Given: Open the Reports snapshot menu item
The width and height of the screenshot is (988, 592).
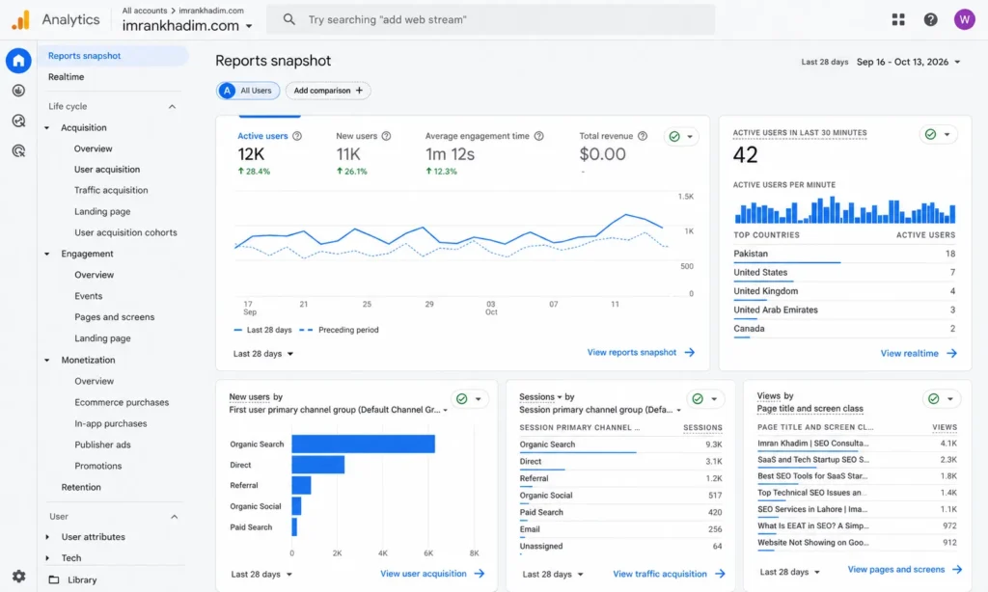Looking at the screenshot, I should coord(114,55).
